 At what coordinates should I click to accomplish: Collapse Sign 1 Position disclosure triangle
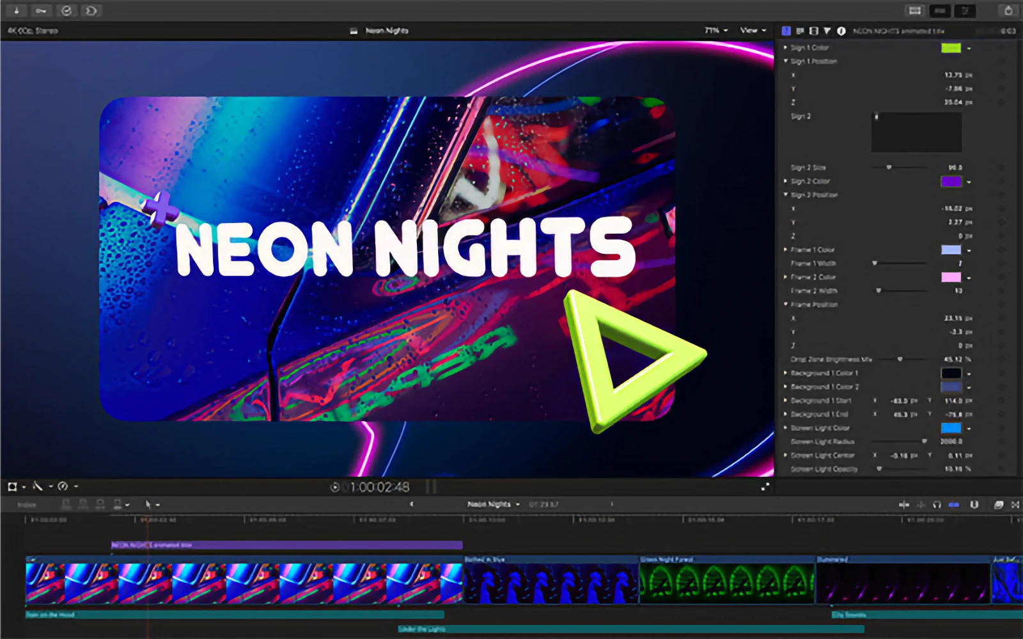[x=786, y=61]
